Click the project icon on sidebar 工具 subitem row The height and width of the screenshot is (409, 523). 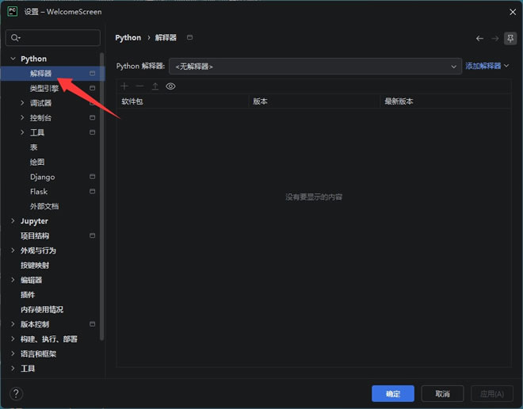click(x=93, y=132)
